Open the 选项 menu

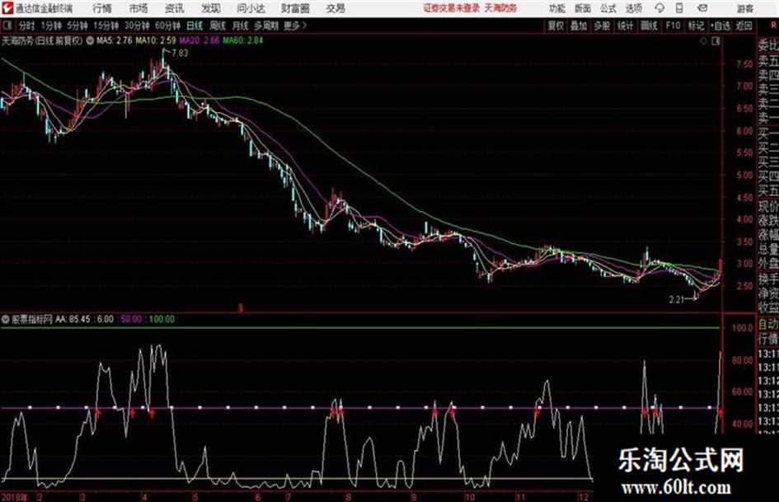633,8
